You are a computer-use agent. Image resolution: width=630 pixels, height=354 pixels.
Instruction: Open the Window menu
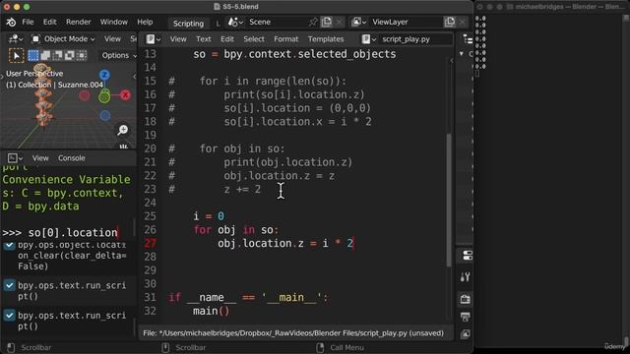pos(114,22)
